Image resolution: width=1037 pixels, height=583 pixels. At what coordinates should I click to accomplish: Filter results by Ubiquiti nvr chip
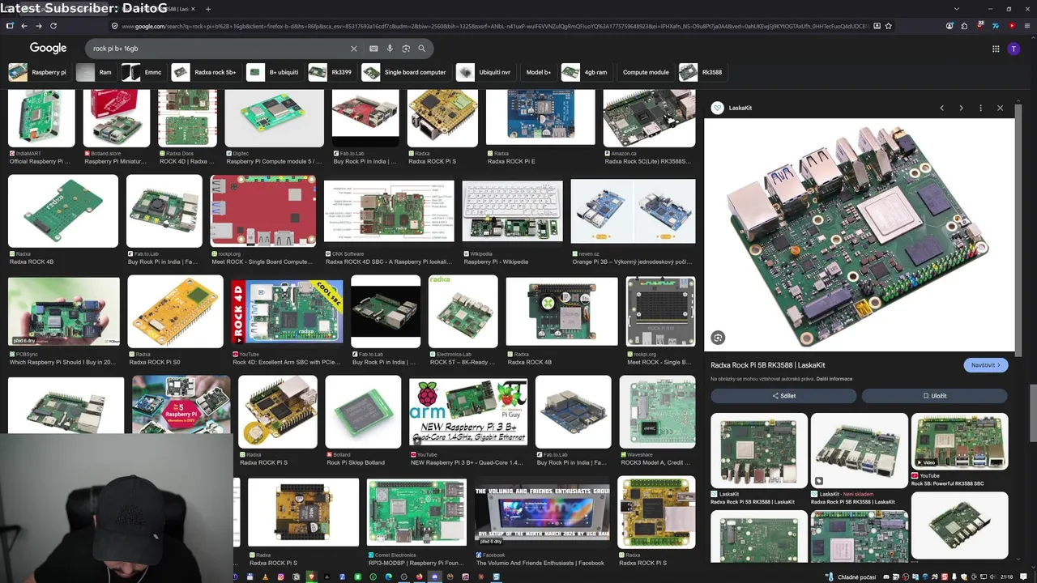coord(487,72)
